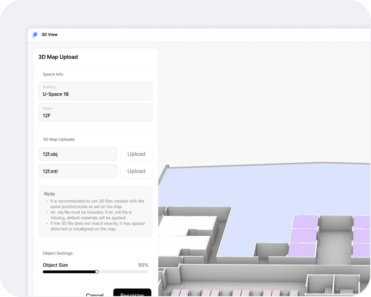Upload the 12f.obj file
This screenshot has height=297, width=371.
pos(136,154)
